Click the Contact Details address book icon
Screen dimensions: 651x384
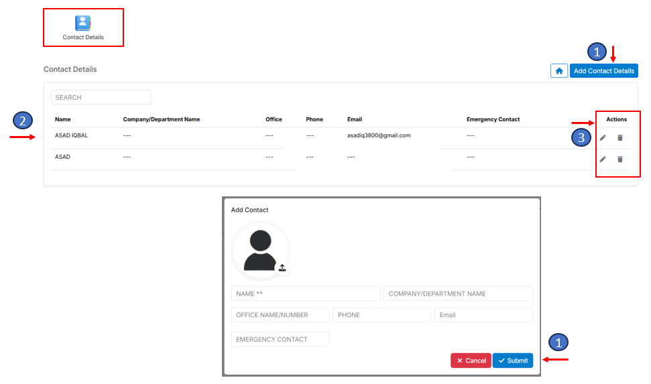[83, 23]
